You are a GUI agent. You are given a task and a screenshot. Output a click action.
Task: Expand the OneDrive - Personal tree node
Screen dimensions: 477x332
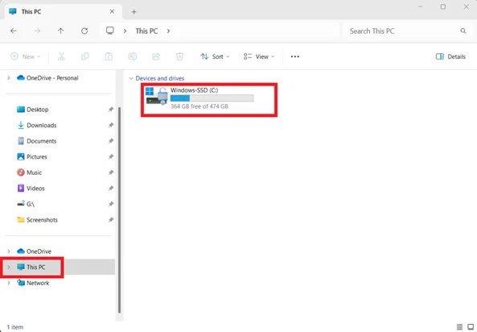9,77
